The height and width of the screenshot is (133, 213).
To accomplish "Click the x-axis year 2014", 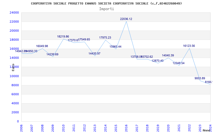I will tap(105, 128).
